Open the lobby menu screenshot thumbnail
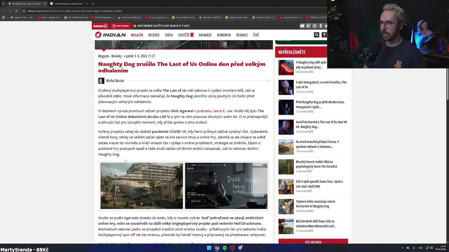This screenshot has width=449, height=252. pos(226,186)
